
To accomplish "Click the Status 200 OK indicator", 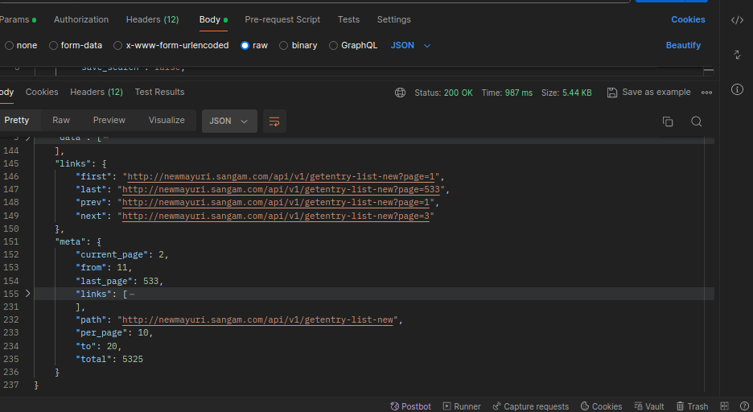I will click(444, 93).
